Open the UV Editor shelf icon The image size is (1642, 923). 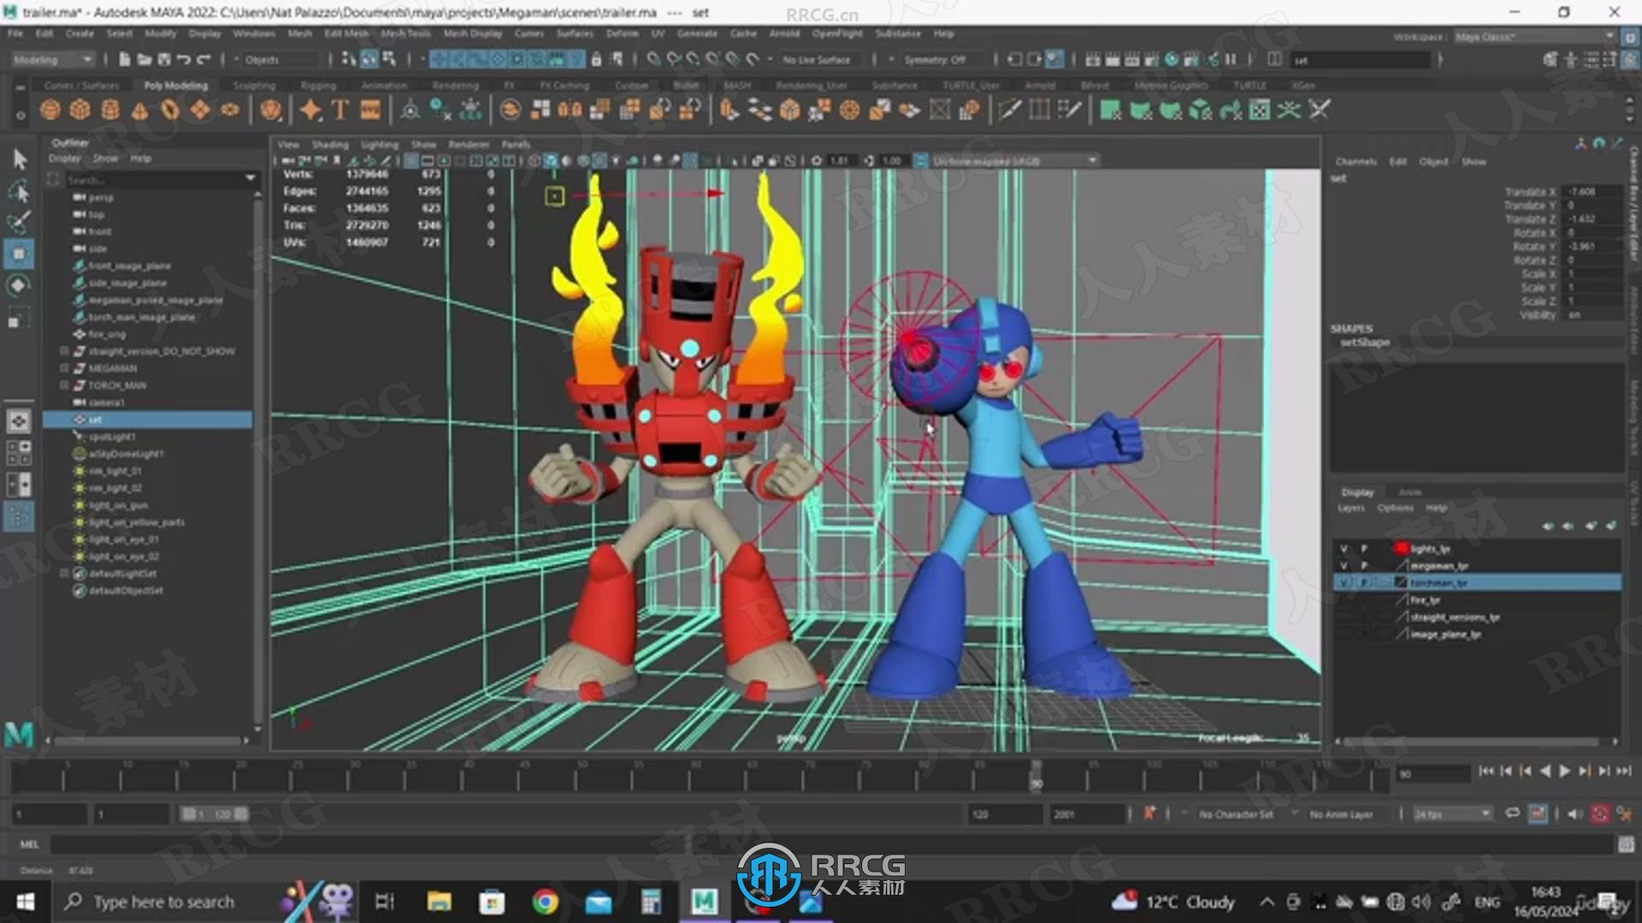1260,110
